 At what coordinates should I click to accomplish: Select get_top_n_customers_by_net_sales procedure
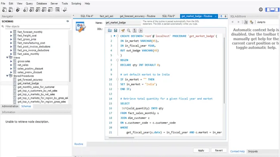click(x=37, y=91)
